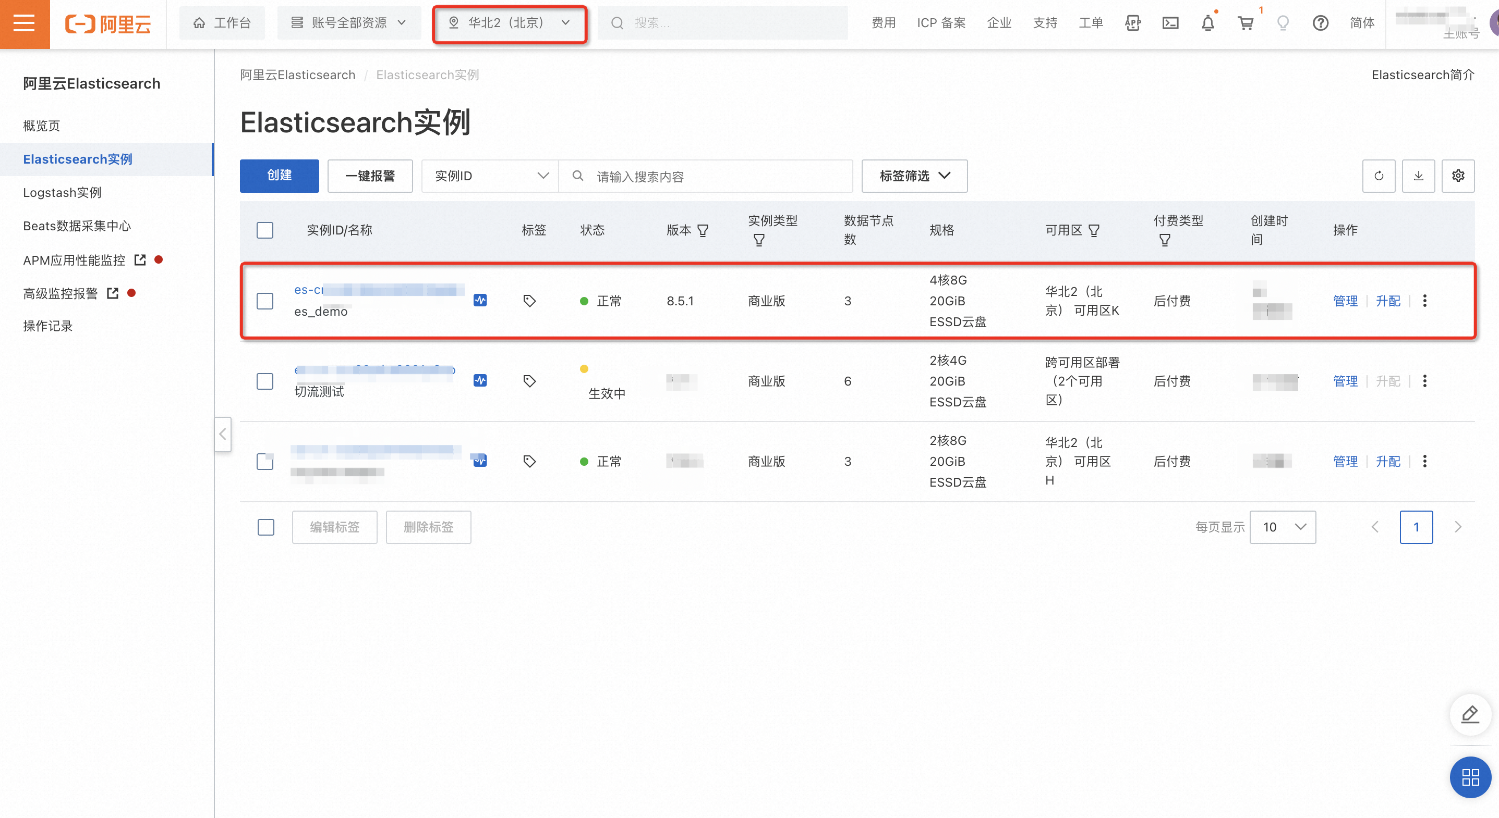Viewport: 1499px width, 818px height.
Task: Open more actions for 切流测试 row
Action: (1424, 381)
